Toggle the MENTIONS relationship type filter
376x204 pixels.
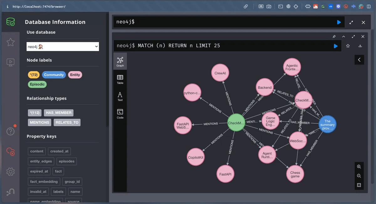39,122
